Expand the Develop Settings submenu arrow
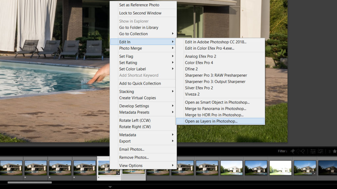The image size is (337, 189). coord(172,106)
